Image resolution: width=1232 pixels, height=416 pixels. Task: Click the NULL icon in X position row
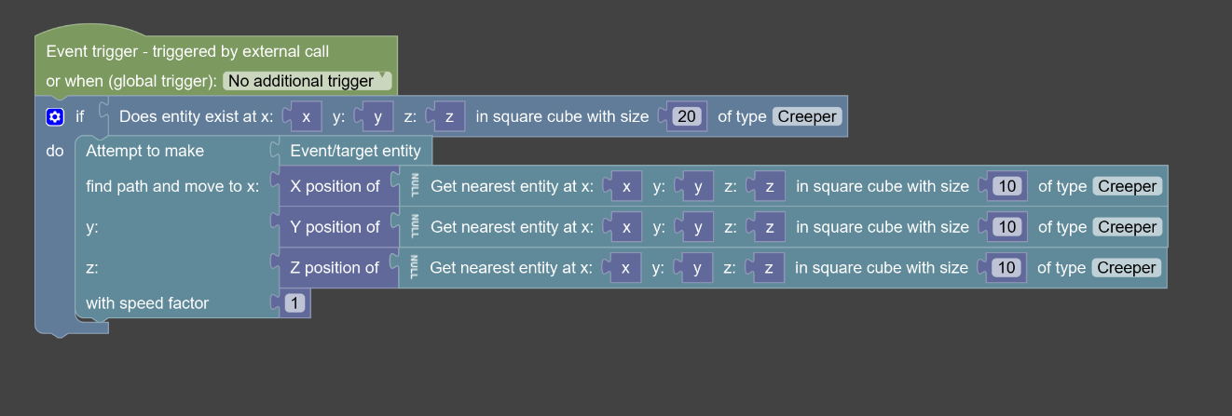point(415,186)
